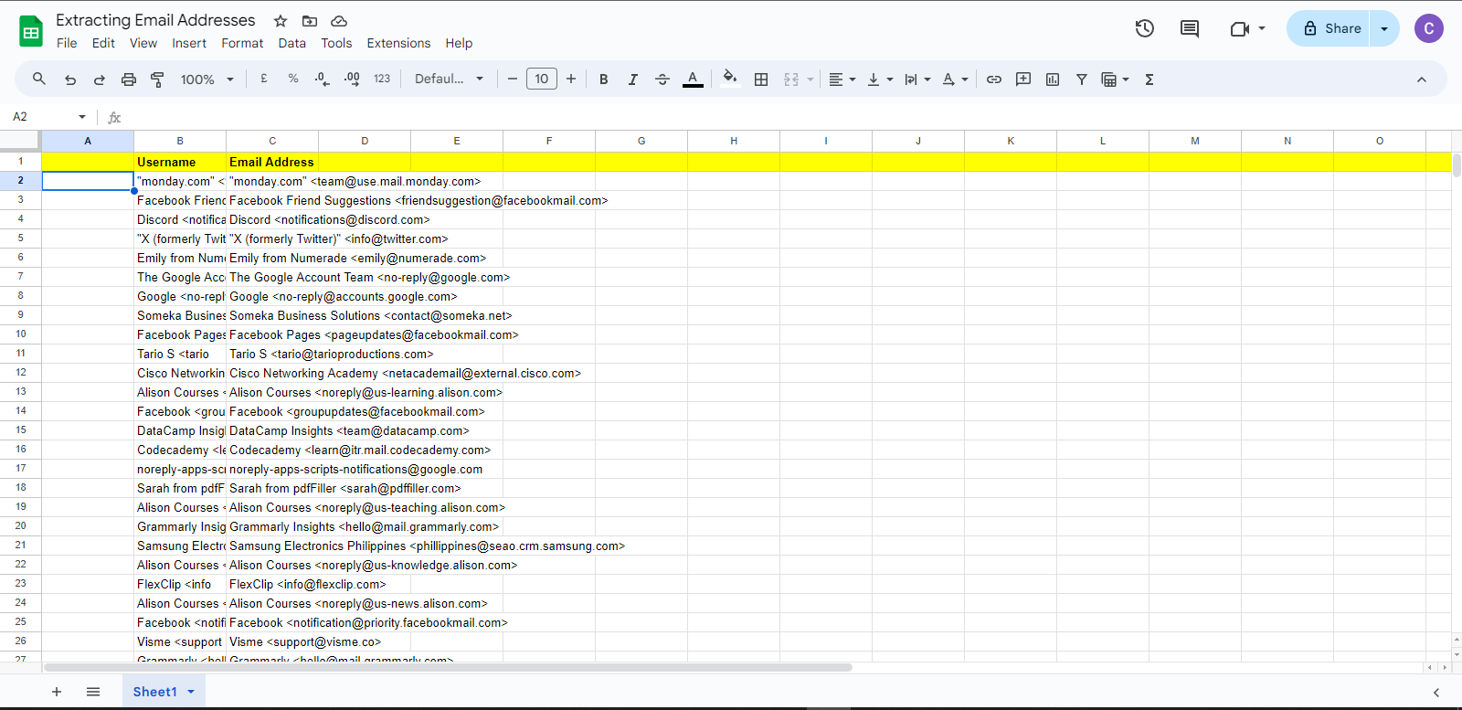Open the video call menu
The width and height of the screenshot is (1462, 710).
[x=1247, y=28]
